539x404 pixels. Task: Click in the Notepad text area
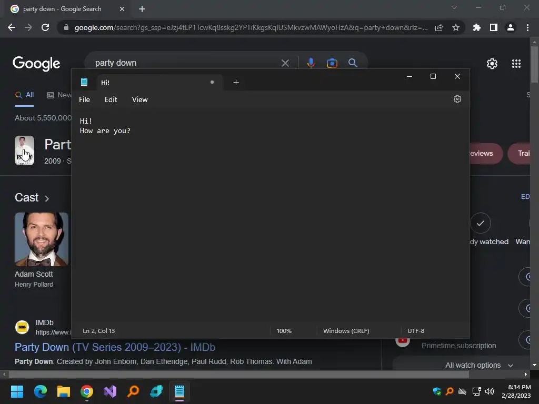click(x=270, y=216)
